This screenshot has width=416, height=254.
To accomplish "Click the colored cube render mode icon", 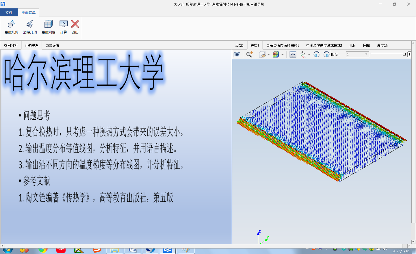I will [x=276, y=54].
